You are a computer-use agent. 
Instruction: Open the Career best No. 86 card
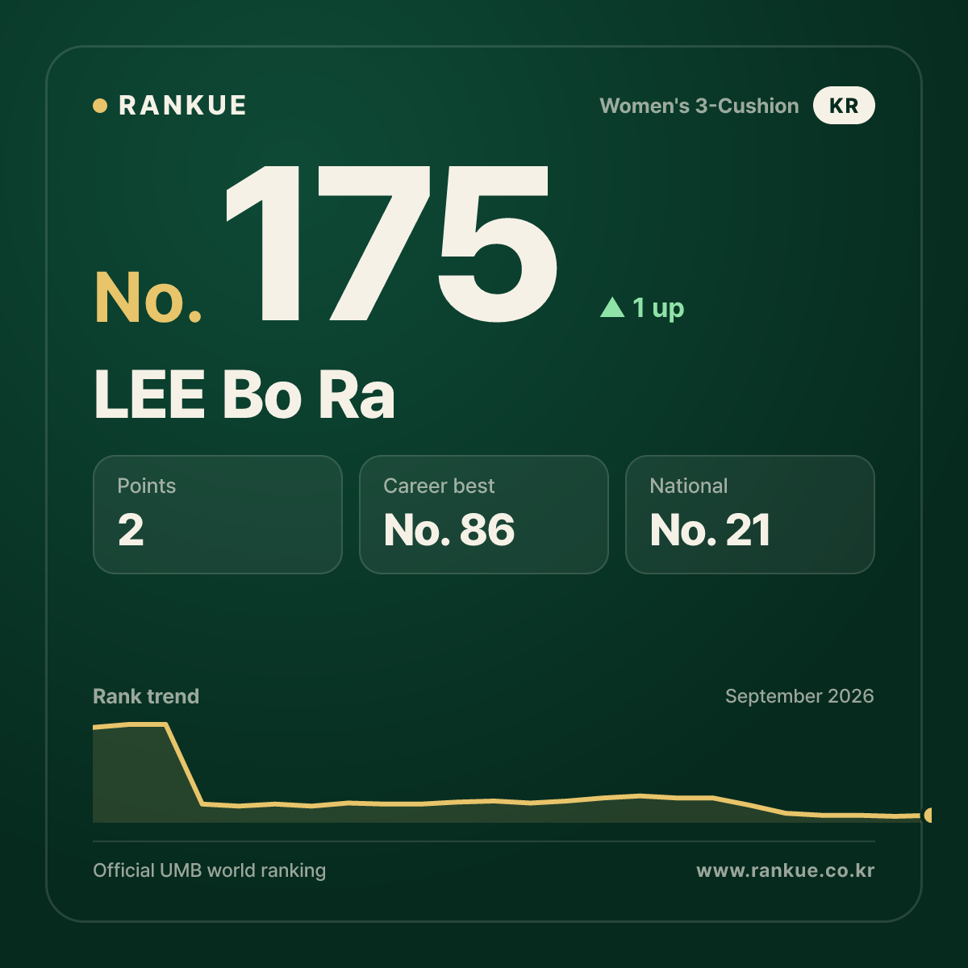[484, 515]
